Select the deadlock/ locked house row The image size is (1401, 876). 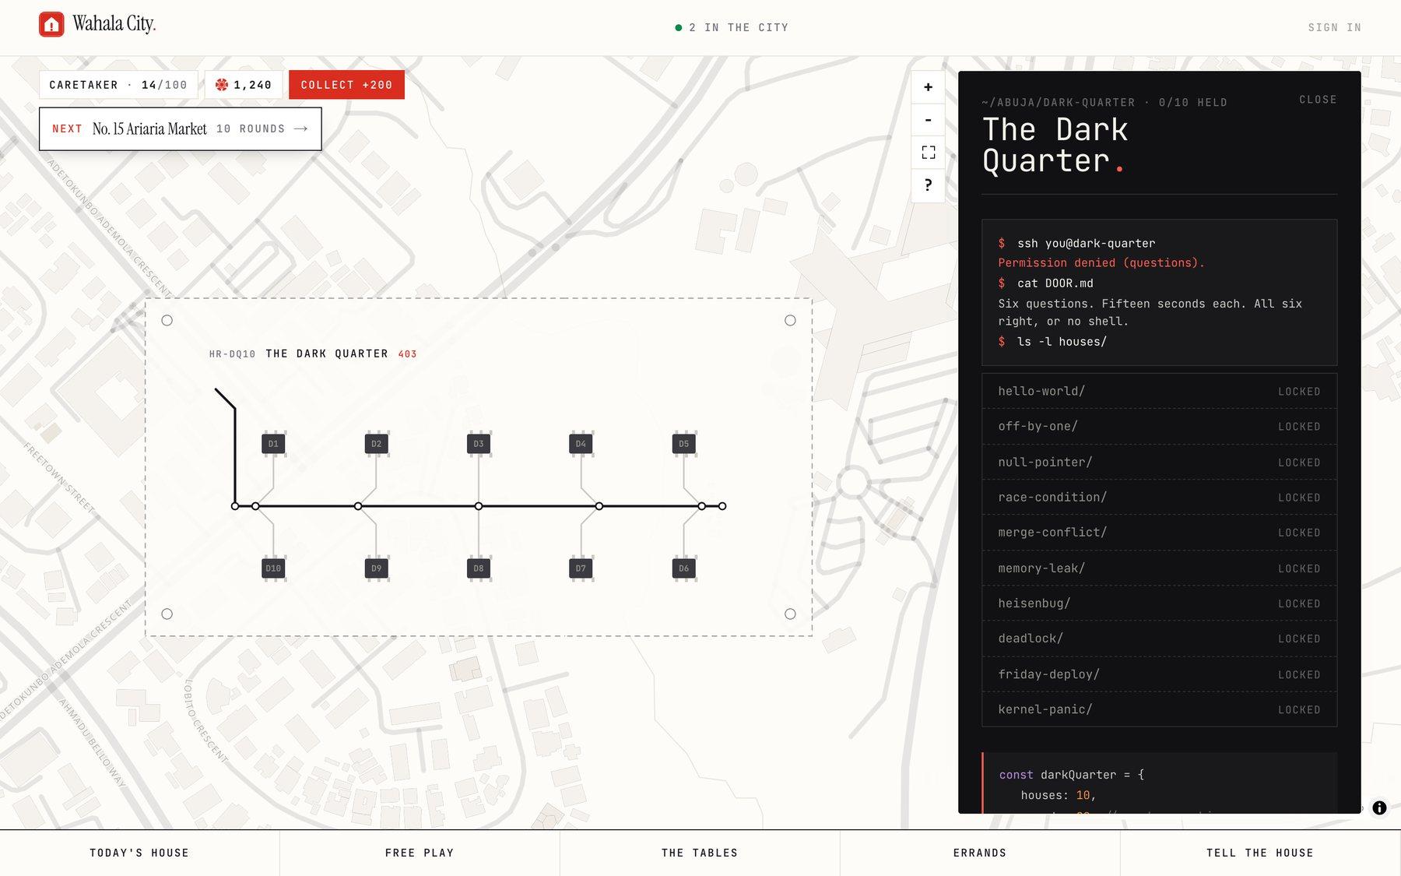click(1159, 639)
